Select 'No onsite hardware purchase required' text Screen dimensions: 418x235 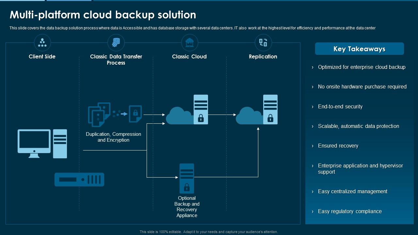coord(362,86)
